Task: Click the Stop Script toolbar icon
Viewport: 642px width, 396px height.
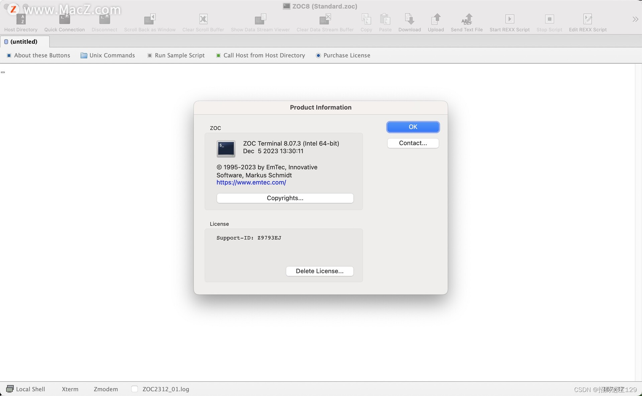Action: (549, 19)
